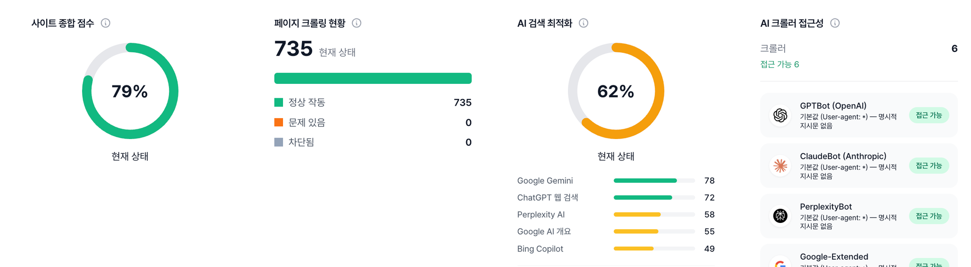The height and width of the screenshot is (267, 971).
Task: Click info icon next to 사이트 종합 점수
Action: [x=105, y=23]
